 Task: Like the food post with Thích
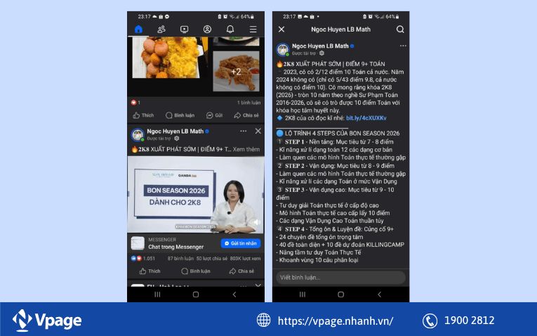[143, 115]
